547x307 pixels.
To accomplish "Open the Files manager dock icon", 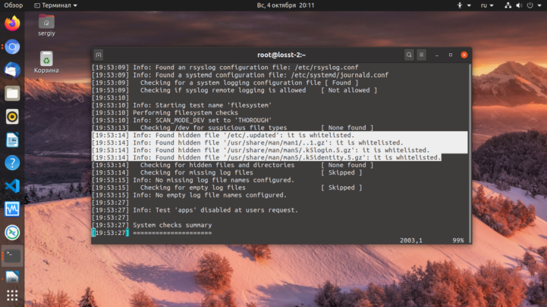I will point(12,93).
